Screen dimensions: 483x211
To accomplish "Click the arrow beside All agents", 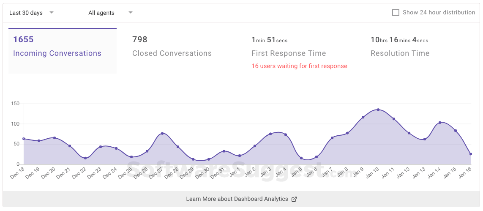I will pyautogui.click(x=131, y=13).
